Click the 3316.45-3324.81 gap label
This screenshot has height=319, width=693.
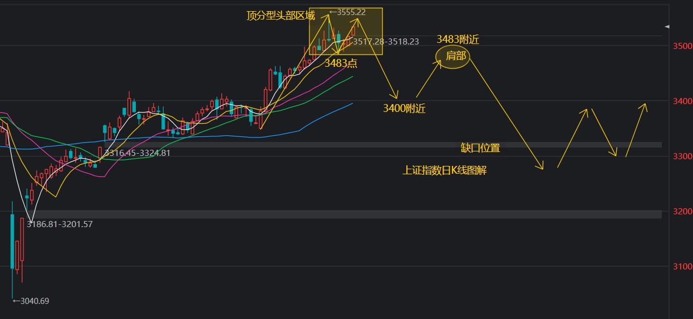click(137, 153)
